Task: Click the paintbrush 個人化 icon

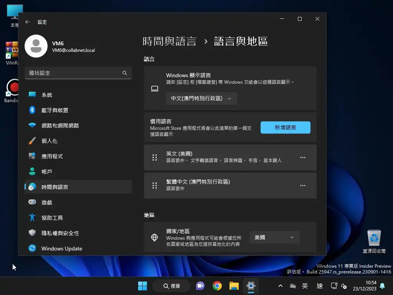Action: coord(32,141)
